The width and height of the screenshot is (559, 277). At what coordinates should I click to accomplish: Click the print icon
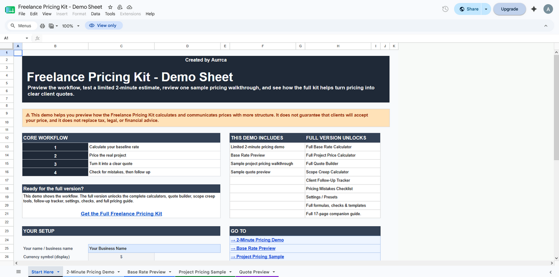[x=43, y=26]
